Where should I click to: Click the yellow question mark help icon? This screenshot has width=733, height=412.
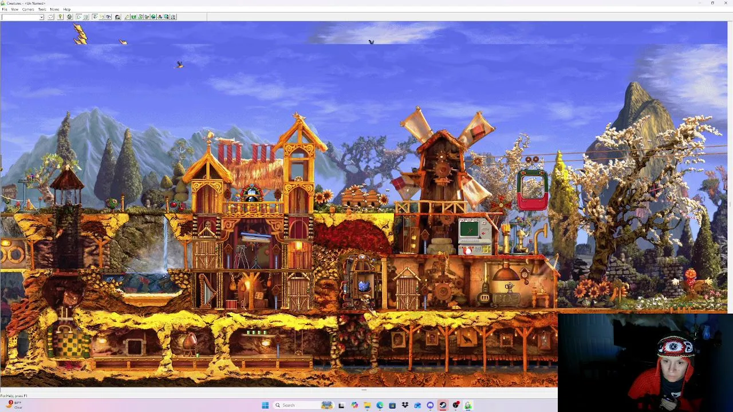point(60,17)
